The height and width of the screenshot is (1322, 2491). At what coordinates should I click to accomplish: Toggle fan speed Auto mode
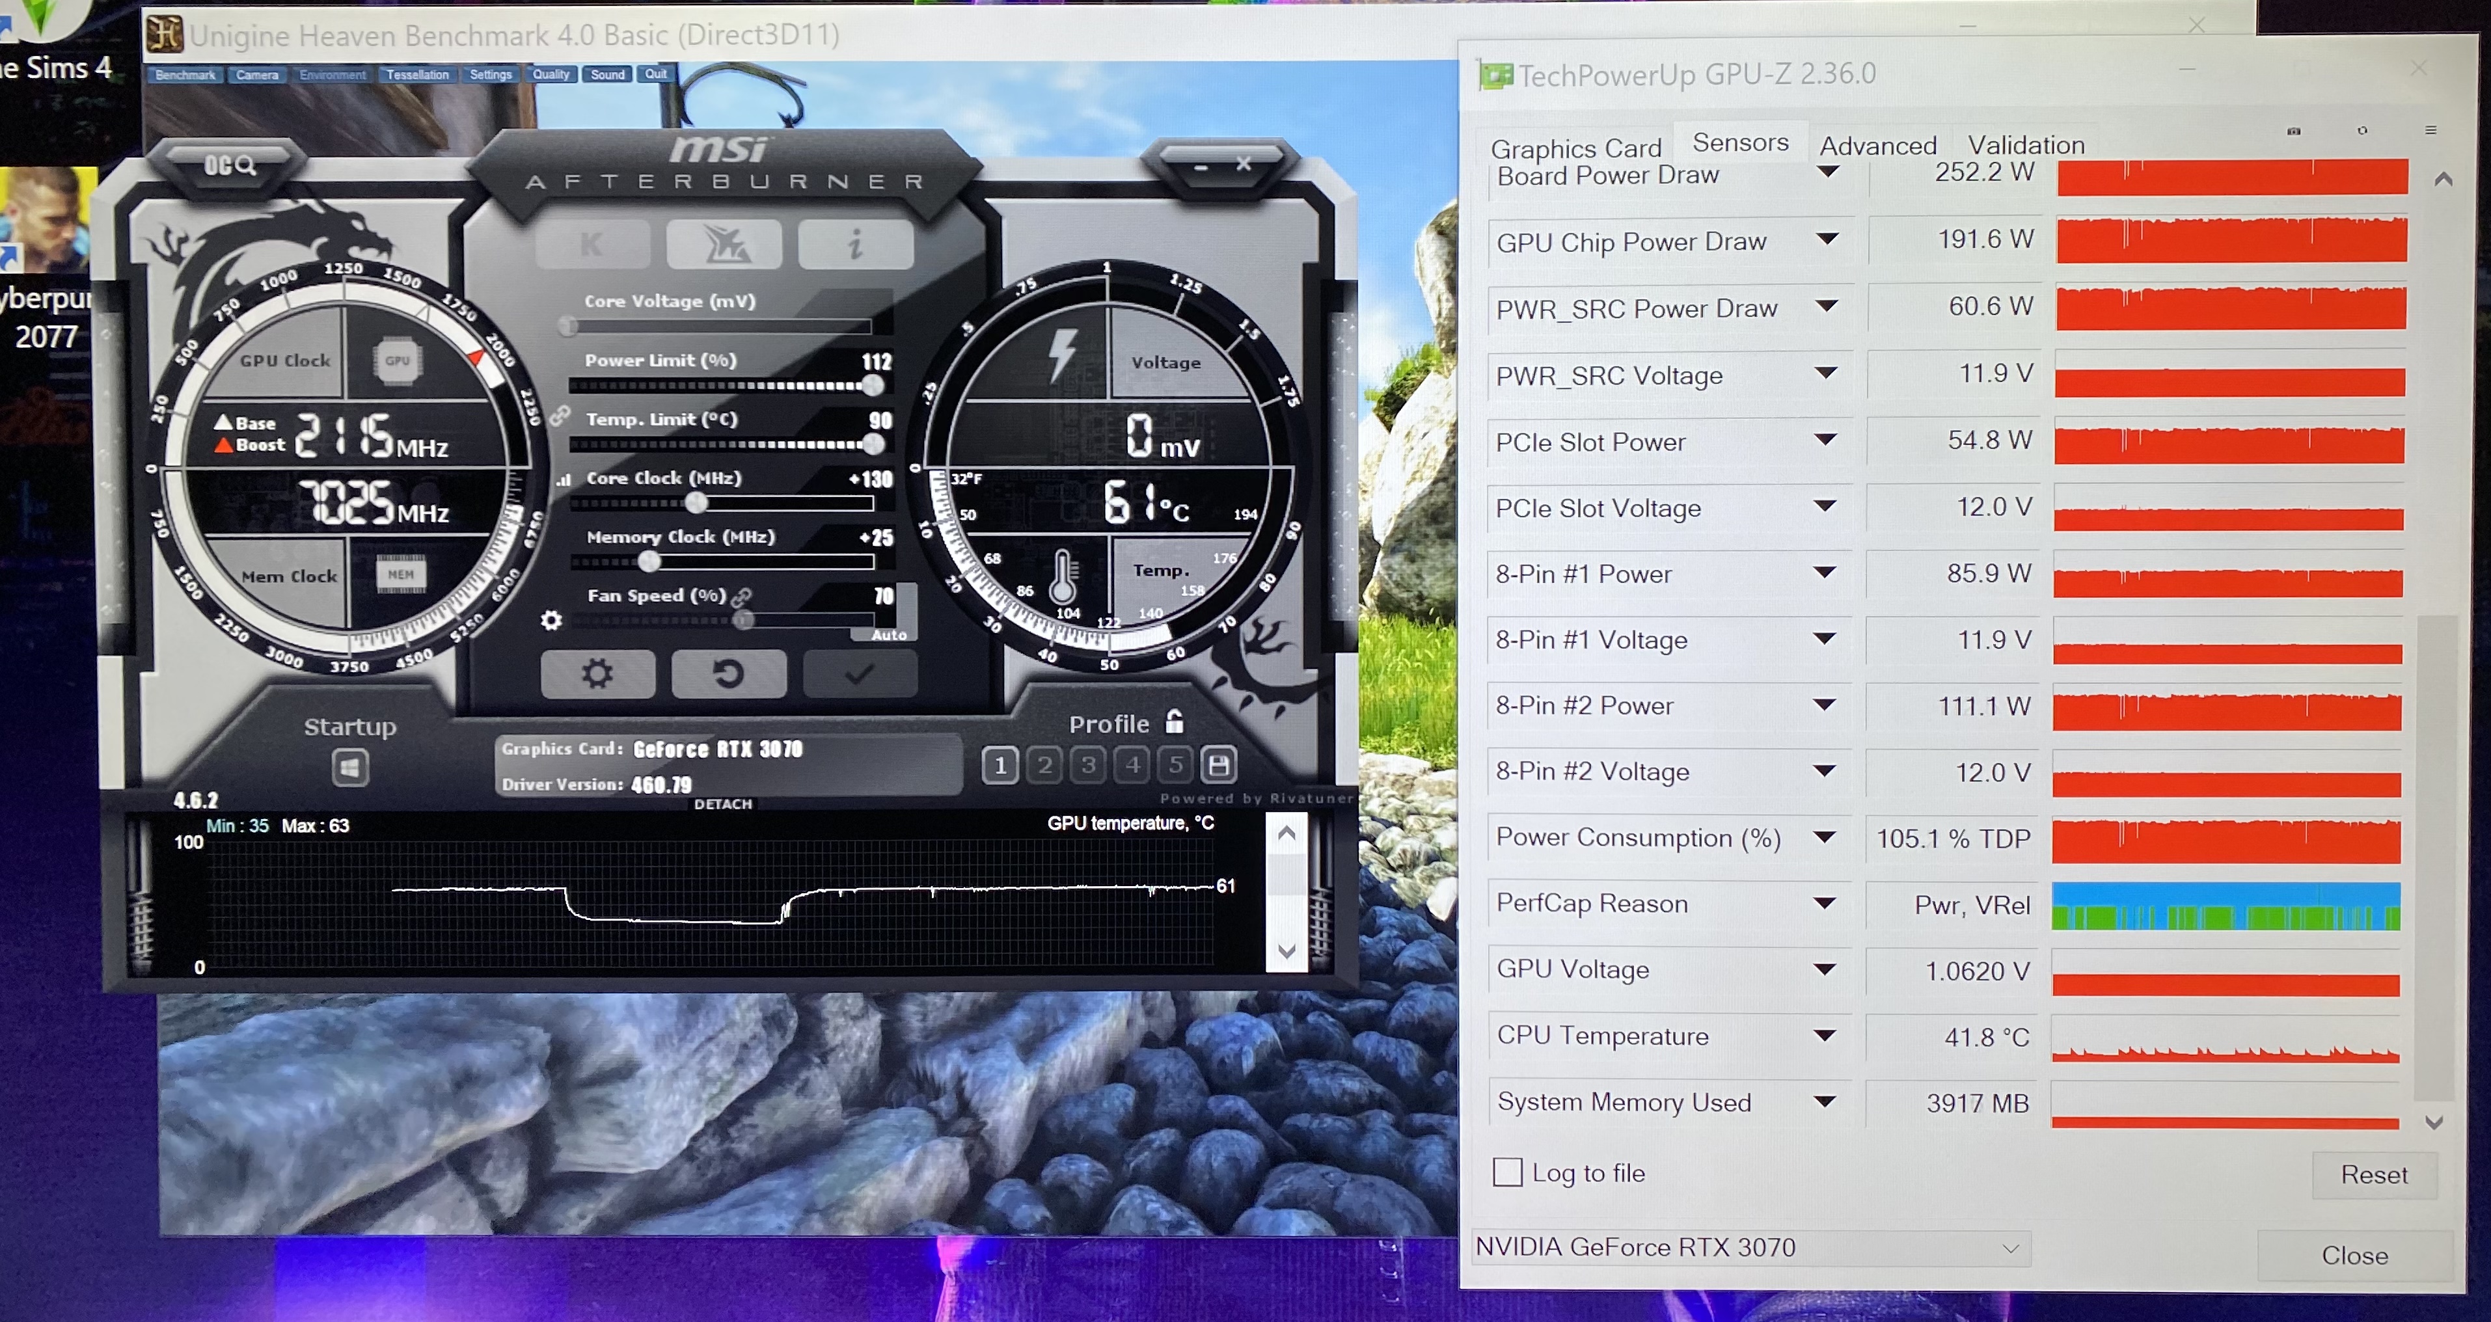tap(889, 636)
